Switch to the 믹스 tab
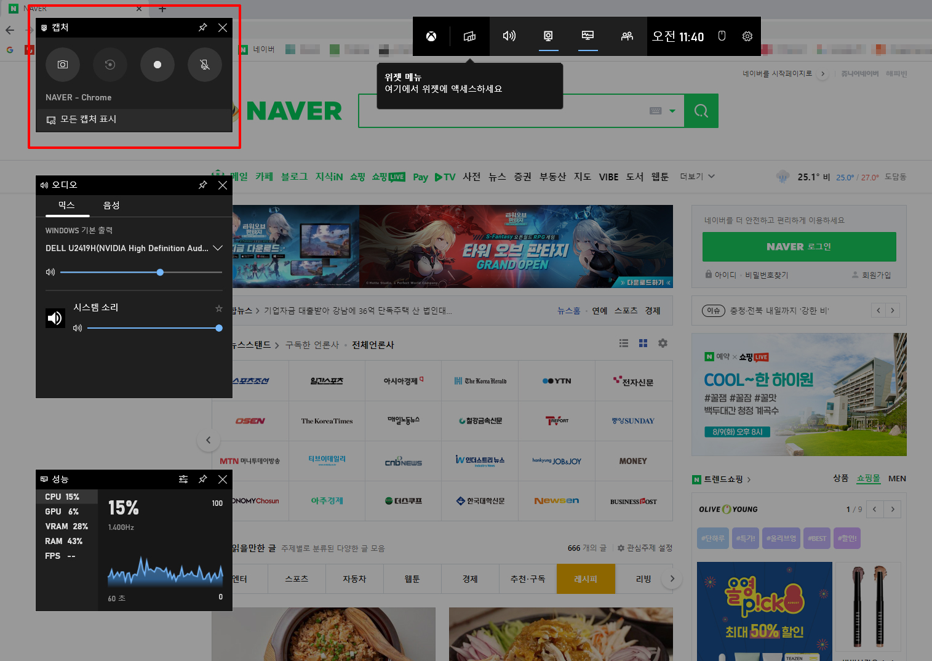Screen dimensions: 932x661 point(67,206)
